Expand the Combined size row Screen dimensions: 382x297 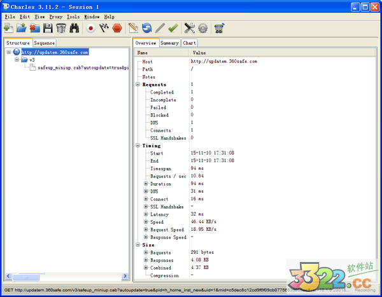point(146,268)
